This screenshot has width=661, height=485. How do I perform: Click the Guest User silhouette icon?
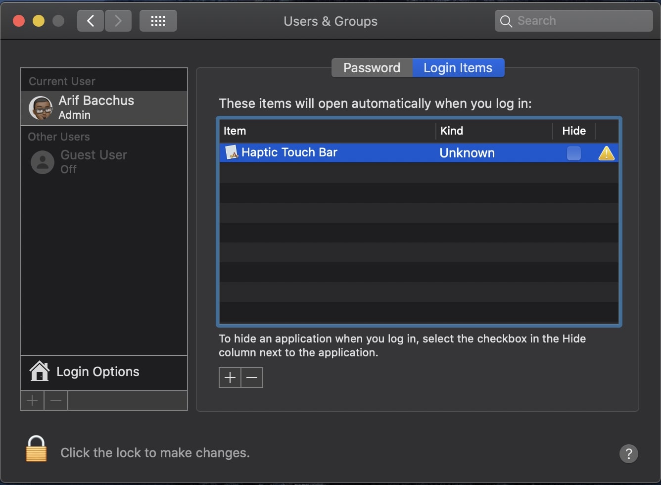pyautogui.click(x=43, y=162)
